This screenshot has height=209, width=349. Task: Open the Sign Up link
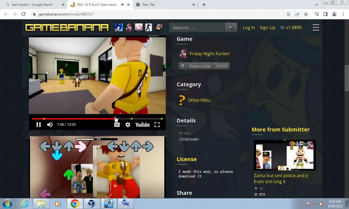pos(267,27)
